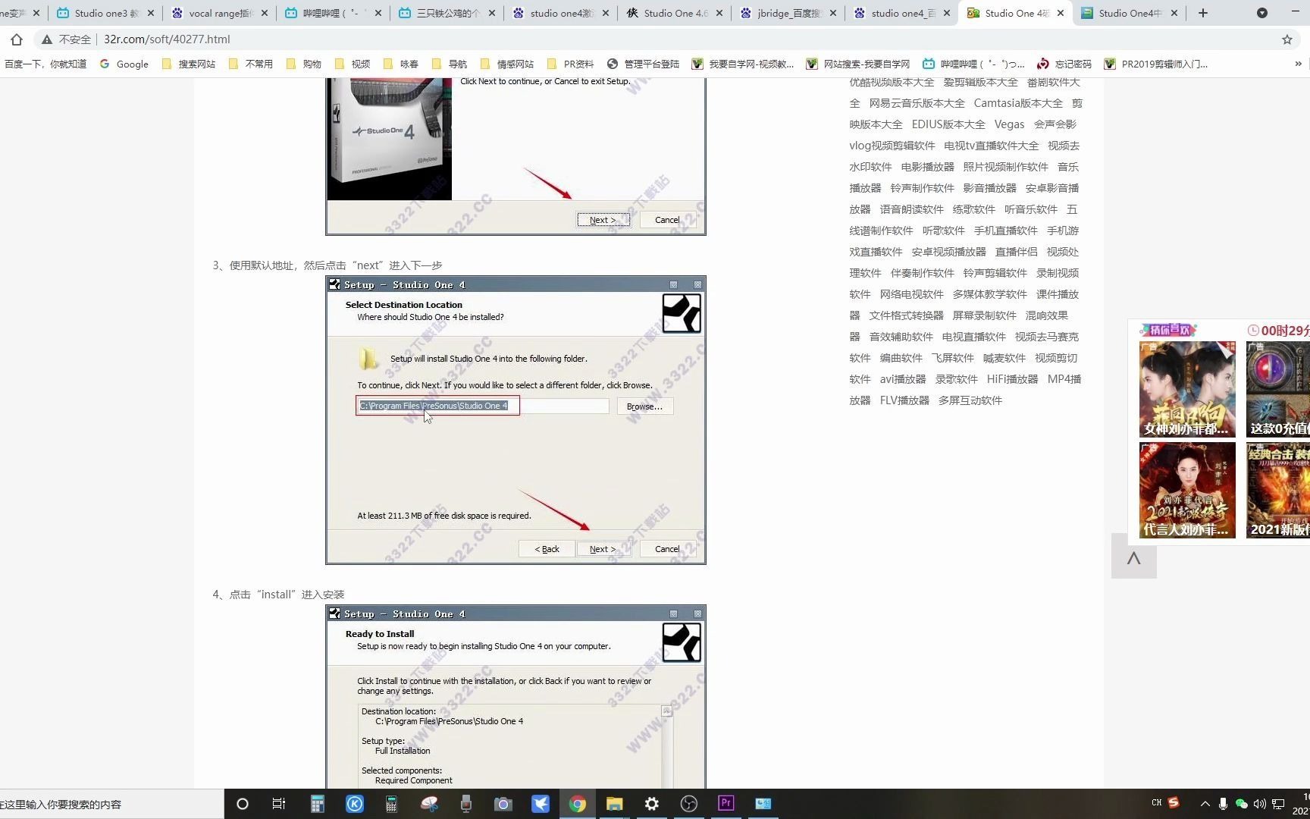
Task: Open OBS Studio from the taskbar
Action: tap(688, 804)
